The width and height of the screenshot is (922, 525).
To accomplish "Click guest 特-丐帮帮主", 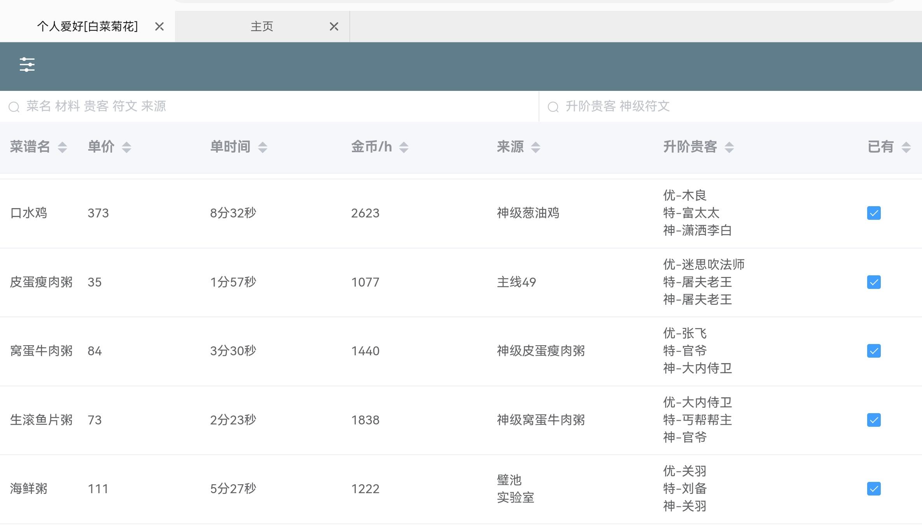I will pyautogui.click(x=698, y=420).
